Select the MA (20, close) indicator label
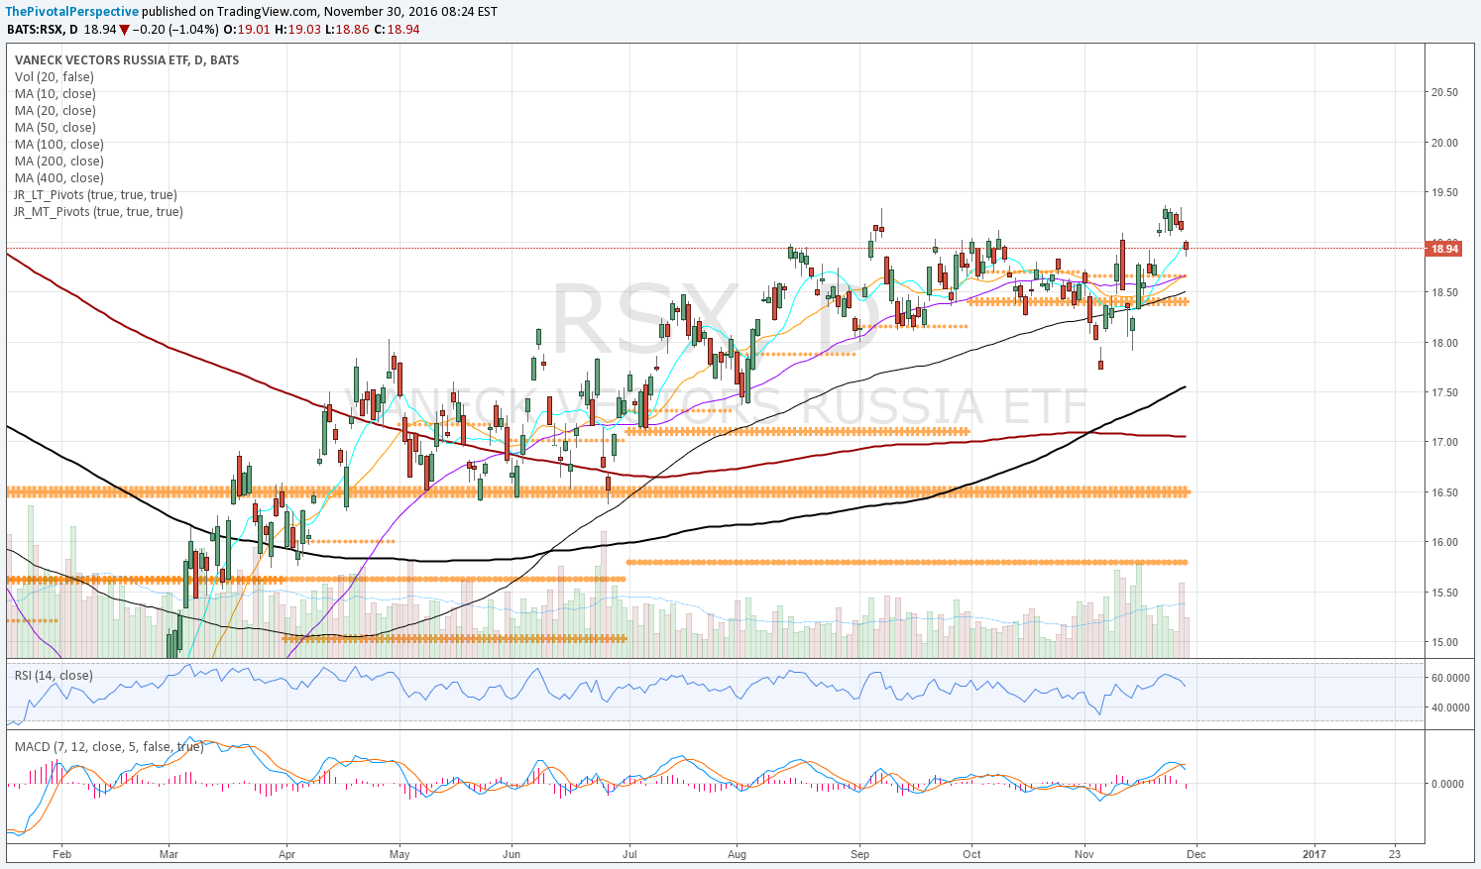 click(56, 110)
